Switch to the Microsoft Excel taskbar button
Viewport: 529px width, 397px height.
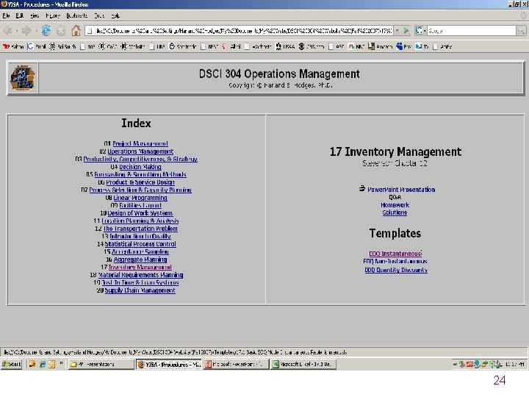304,364
